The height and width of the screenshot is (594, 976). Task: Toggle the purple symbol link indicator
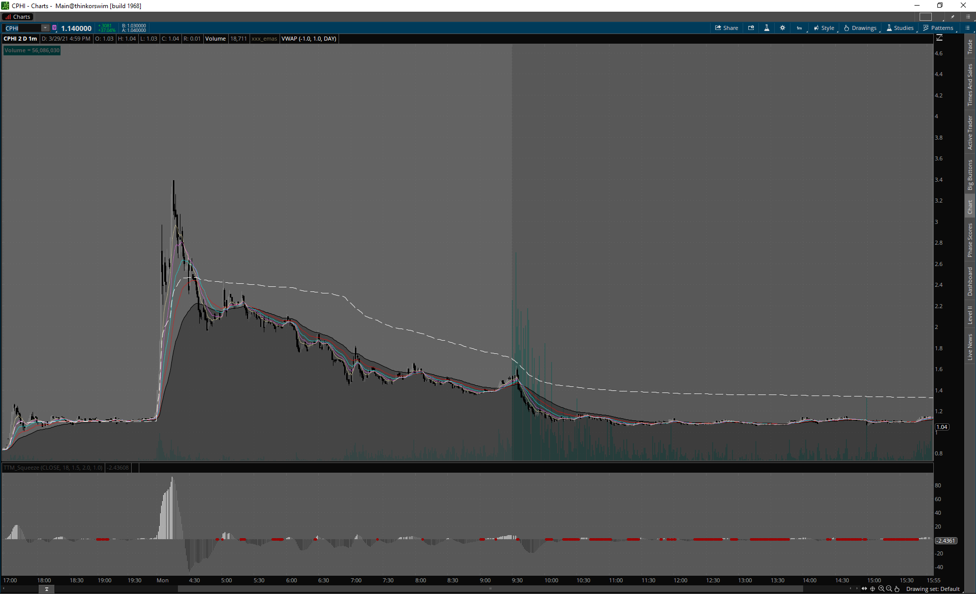coord(54,28)
